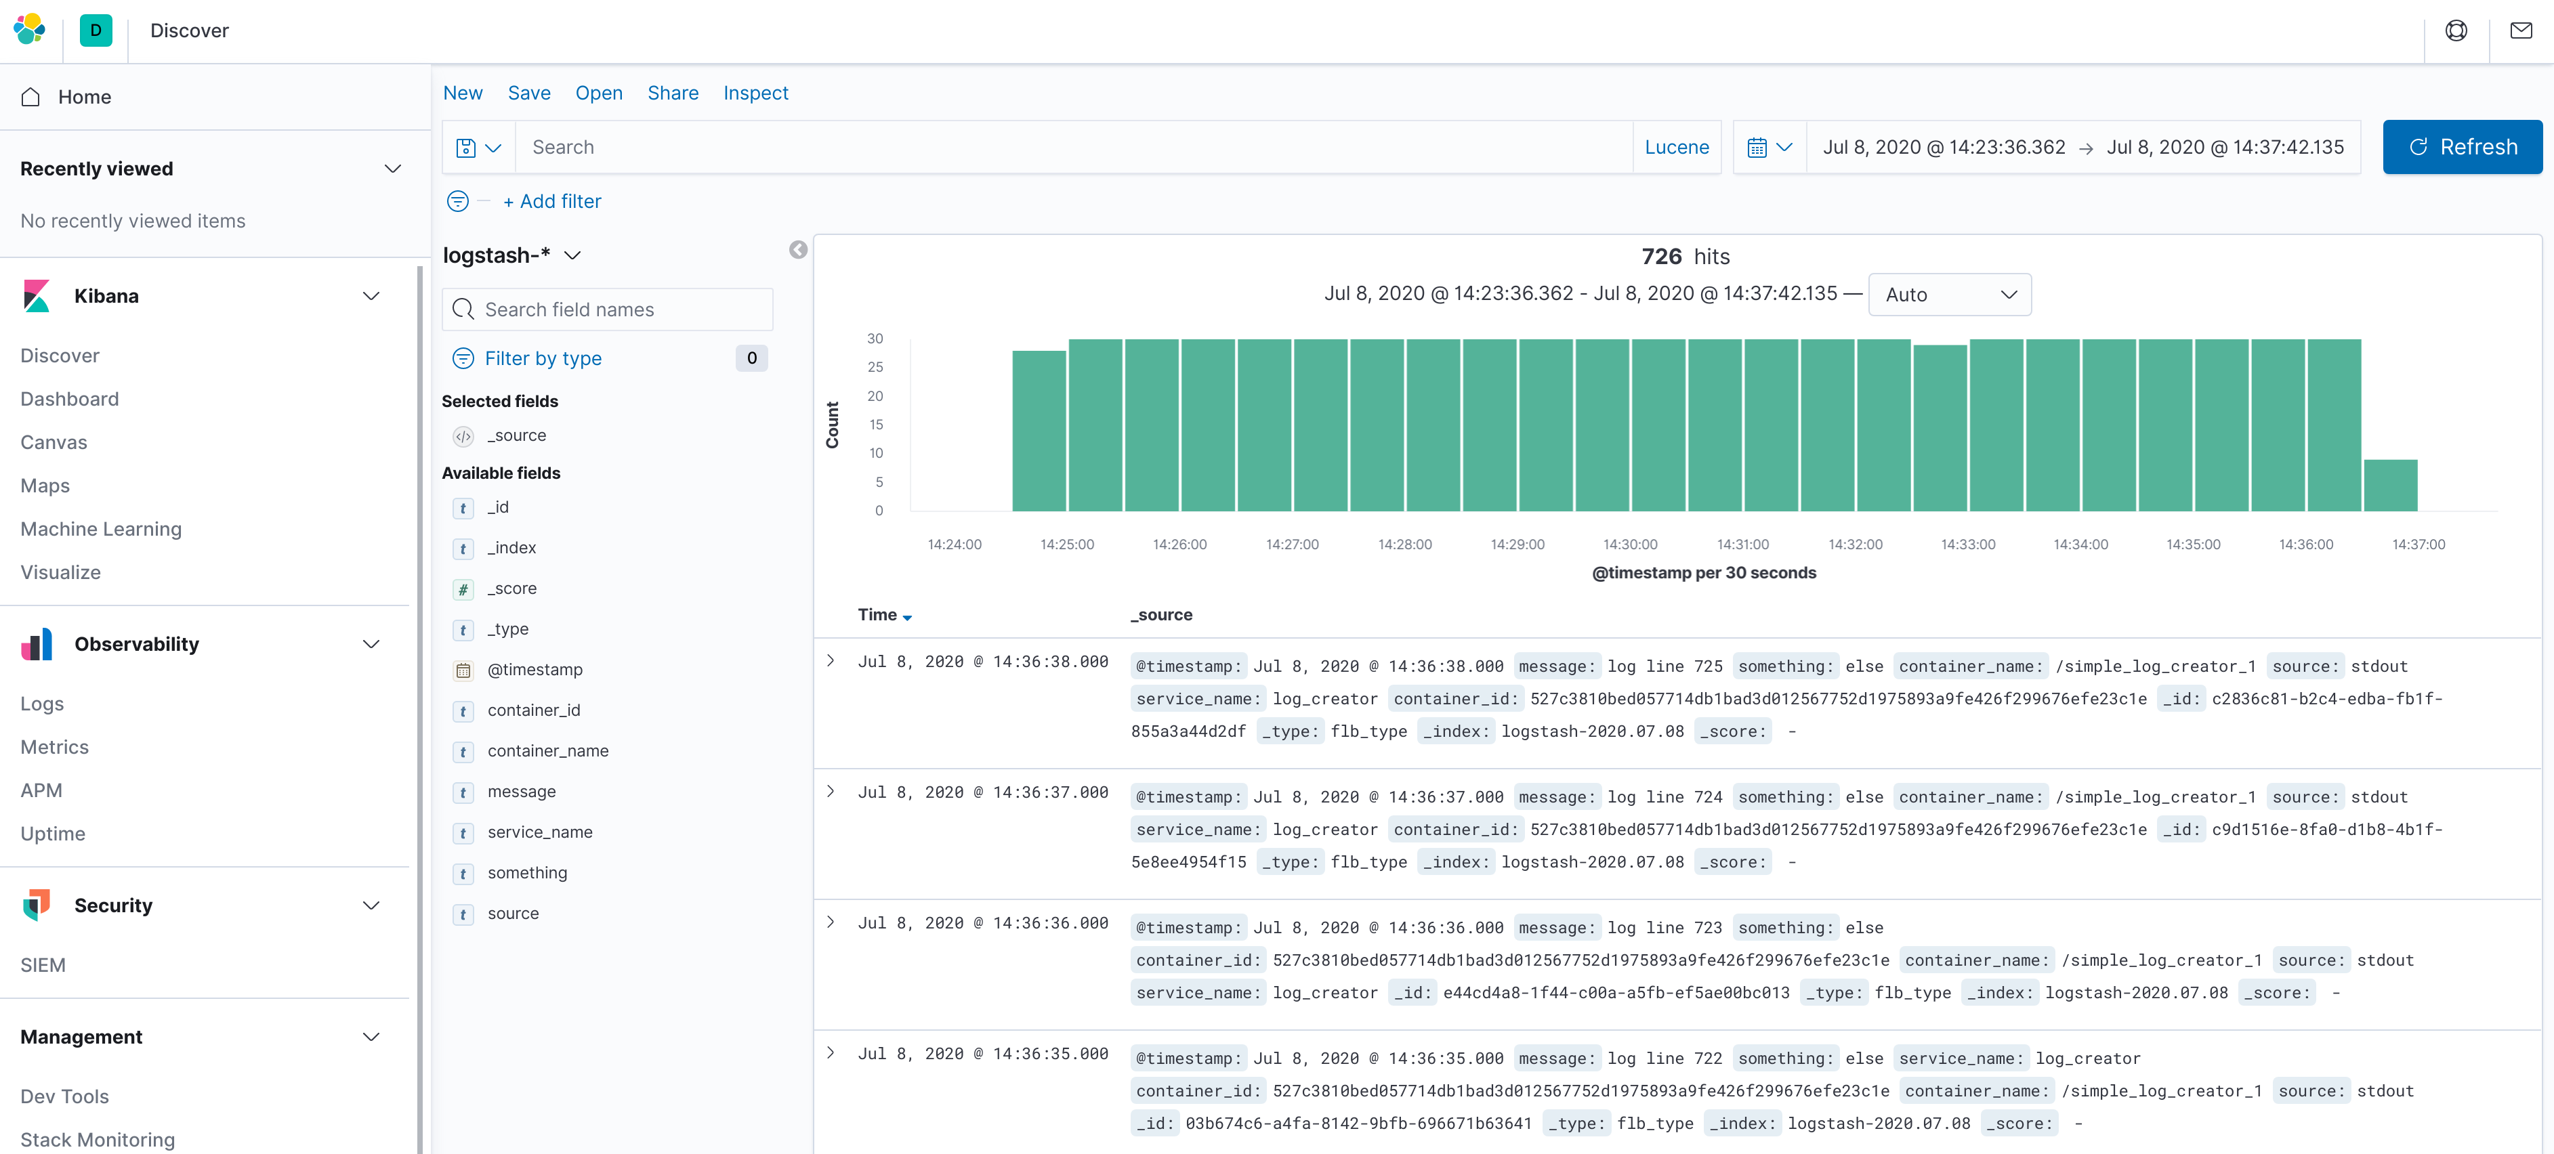Click the Inspect menu item
Image resolution: width=2554 pixels, height=1154 pixels.
(x=754, y=93)
